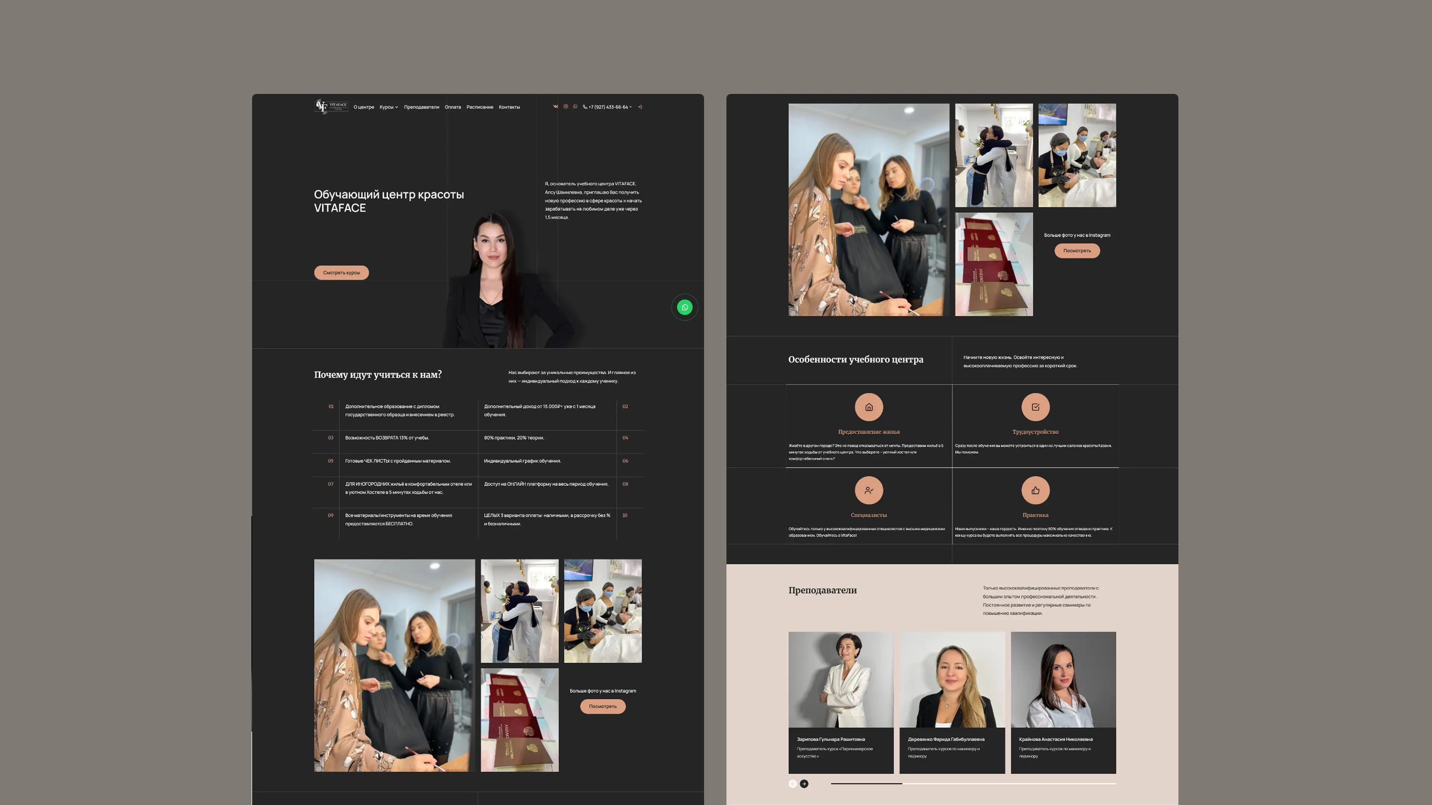The width and height of the screenshot is (1432, 805).
Task: Open the VK social link icon
Action: point(555,107)
